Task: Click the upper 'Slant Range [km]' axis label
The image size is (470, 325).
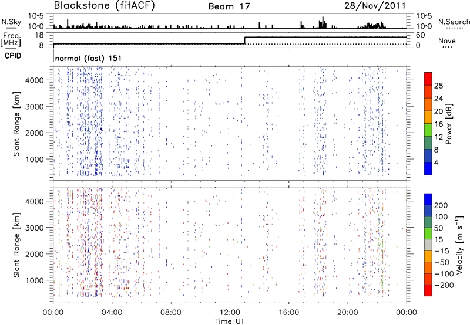Action: [16, 124]
